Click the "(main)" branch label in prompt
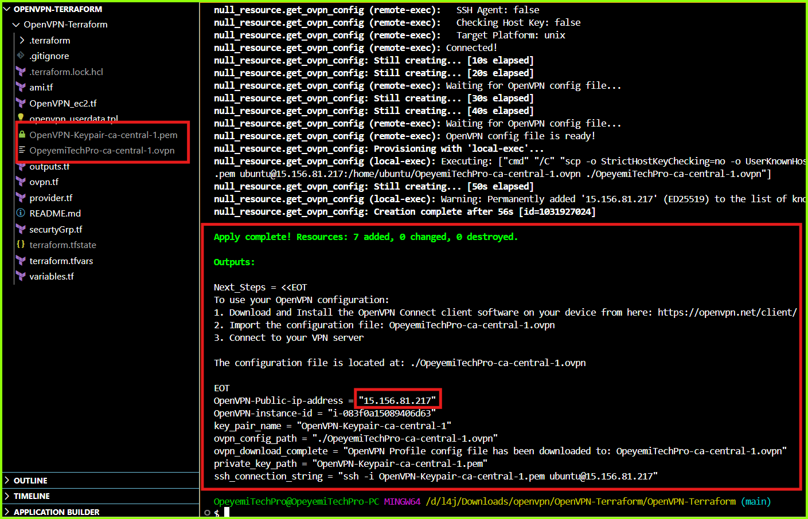808x519 pixels. (x=756, y=501)
